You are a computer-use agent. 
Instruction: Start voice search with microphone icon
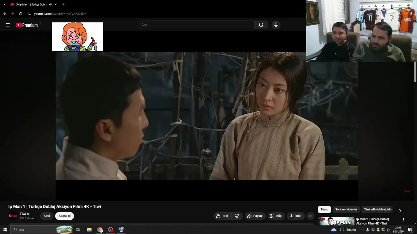(x=276, y=25)
